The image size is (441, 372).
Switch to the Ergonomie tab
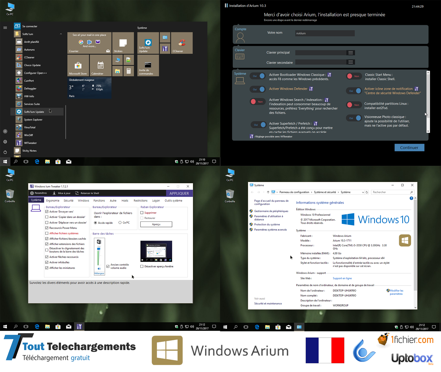[53, 201]
